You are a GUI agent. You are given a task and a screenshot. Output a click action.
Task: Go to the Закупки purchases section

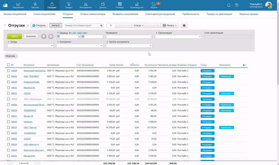[35, 5]
